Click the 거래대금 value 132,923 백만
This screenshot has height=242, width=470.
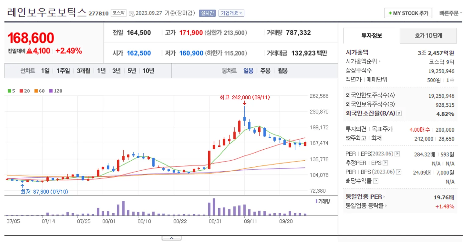[x=309, y=53]
